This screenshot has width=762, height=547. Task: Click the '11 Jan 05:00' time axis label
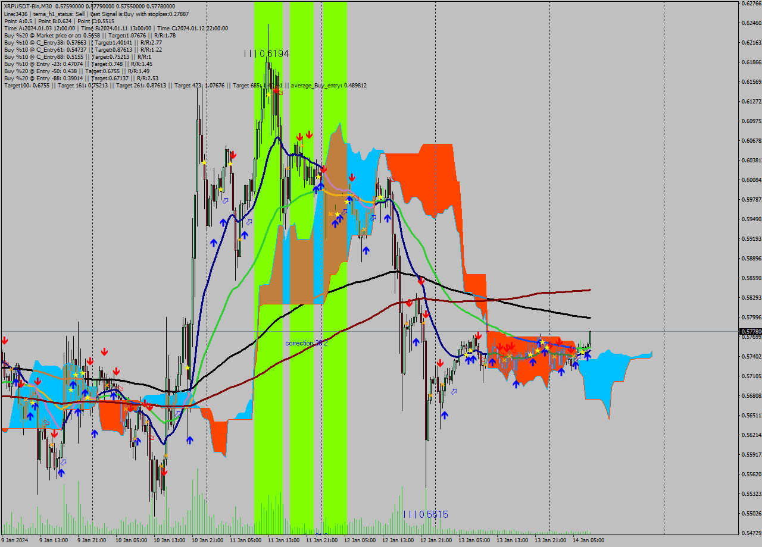click(245, 540)
